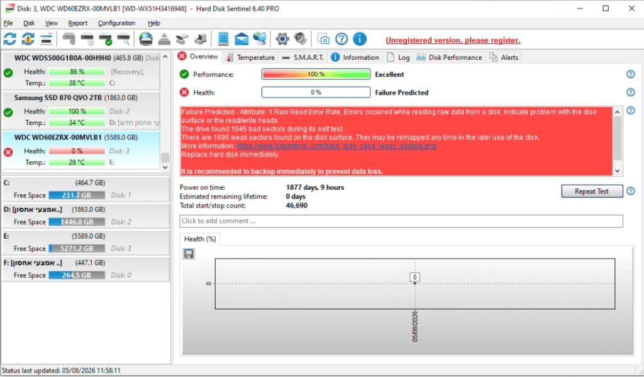Click the disk list scroll up arrow
This screenshot has height=377, width=644.
pyautogui.click(x=165, y=57)
